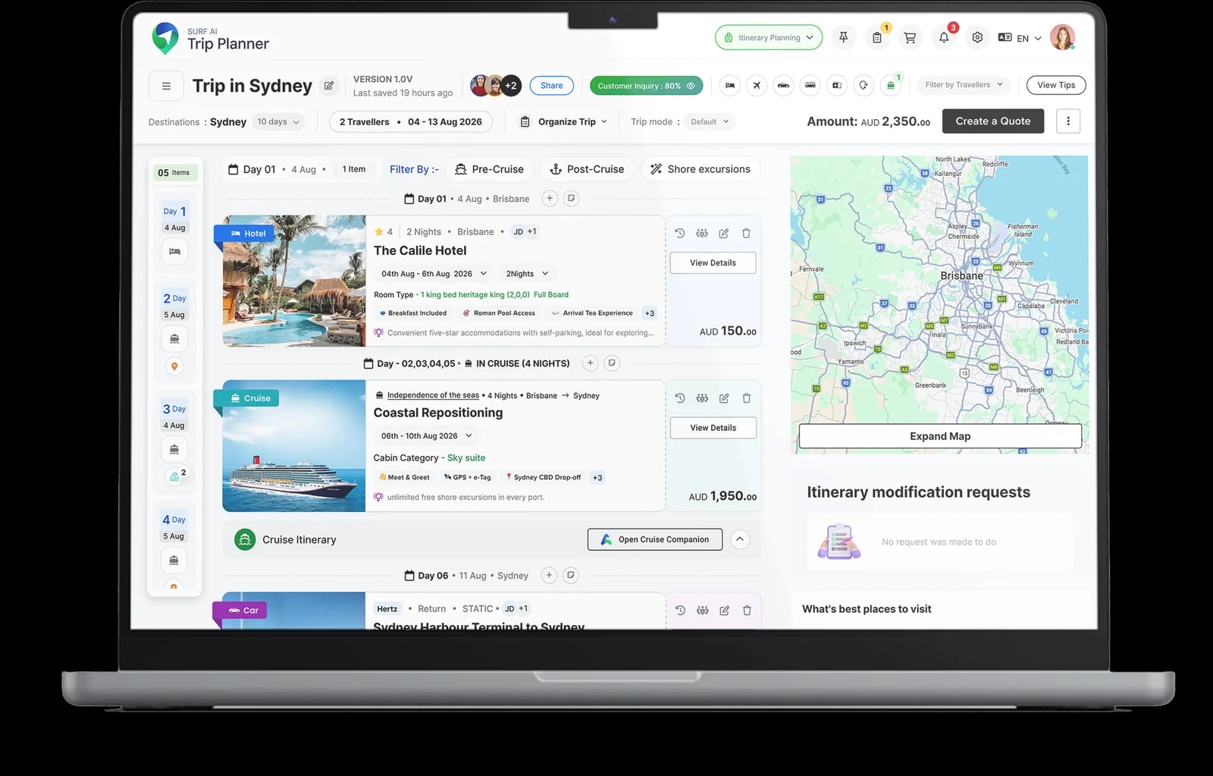
Task: Filter itinerary by hotel bed icon
Action: pos(730,85)
